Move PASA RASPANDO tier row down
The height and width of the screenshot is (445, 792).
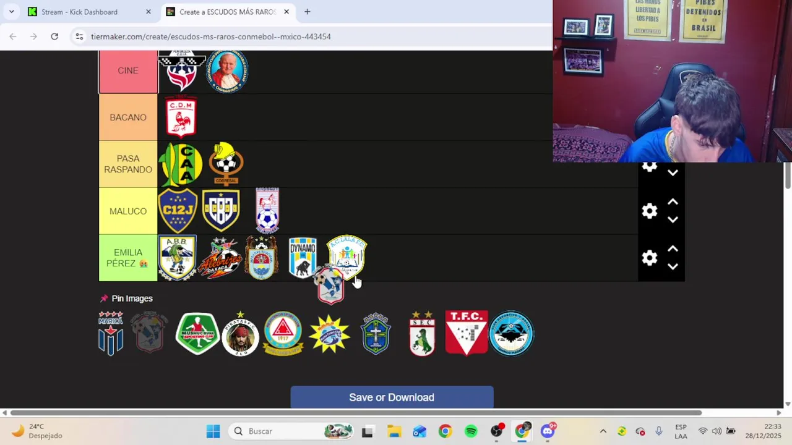point(673,172)
